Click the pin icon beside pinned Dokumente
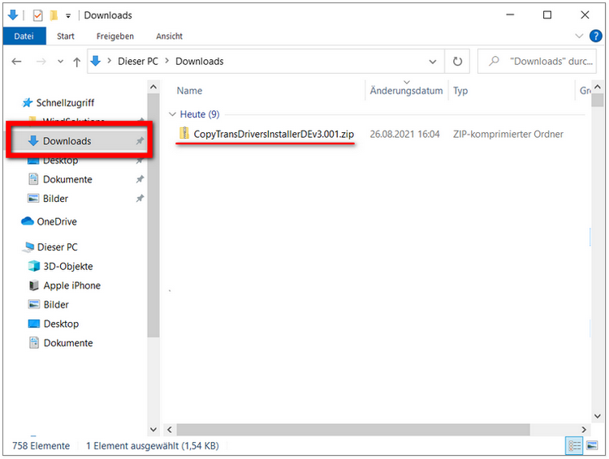Screen dimensions: 609x459 (x=140, y=179)
